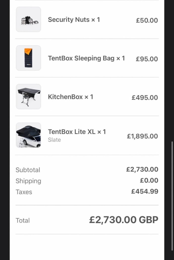
Task: Click the Slate variant label
Action: (x=54, y=140)
